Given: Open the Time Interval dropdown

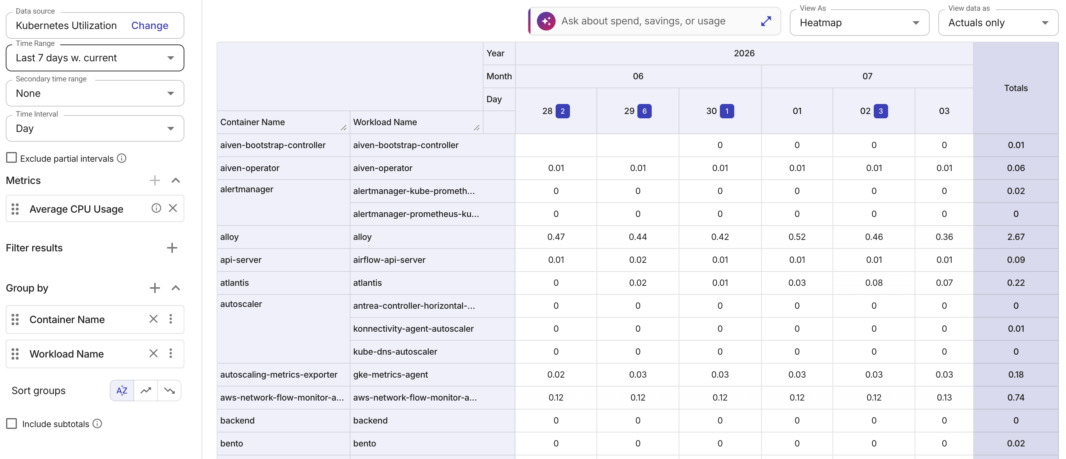Looking at the screenshot, I should click(95, 129).
